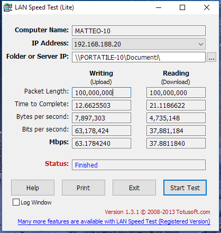
Task: Start the speed test
Action: [185, 188]
